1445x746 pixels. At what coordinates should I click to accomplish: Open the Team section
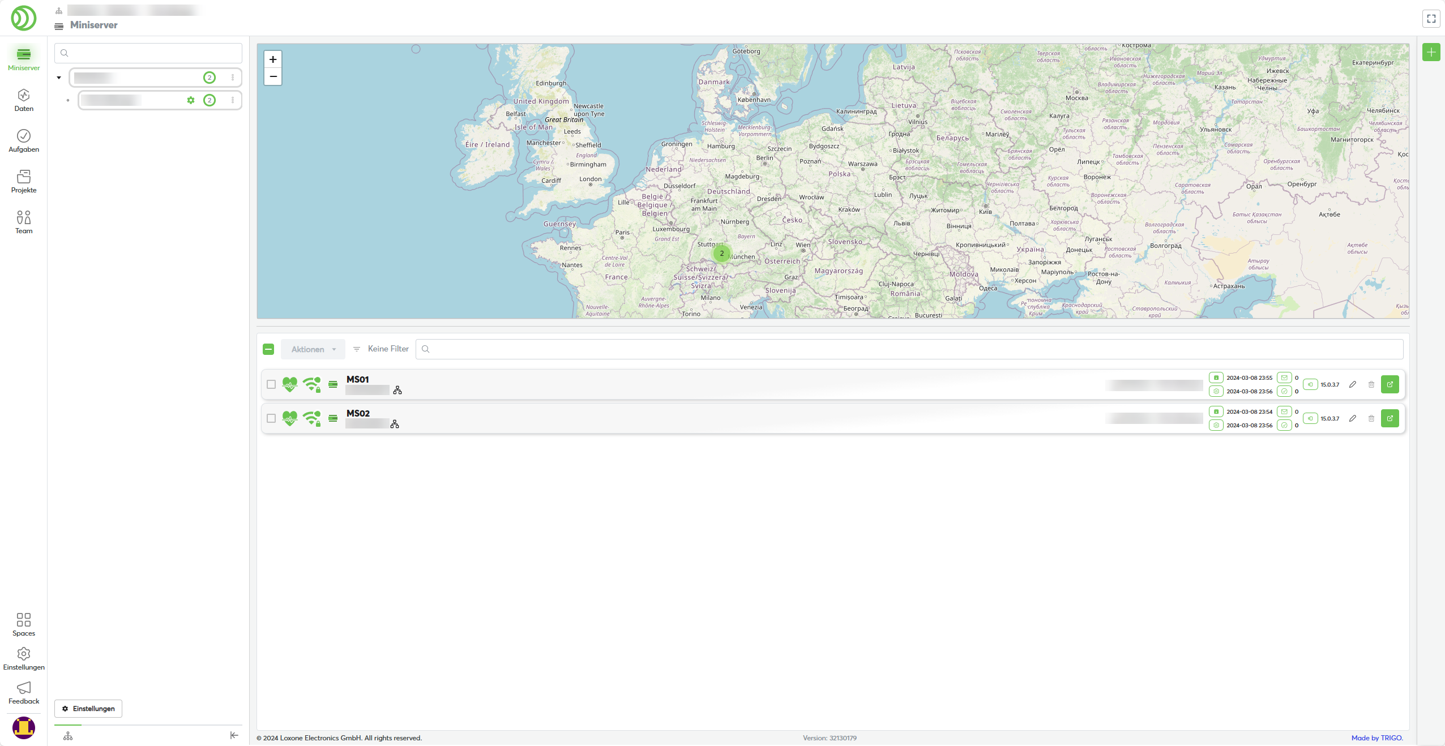(24, 222)
